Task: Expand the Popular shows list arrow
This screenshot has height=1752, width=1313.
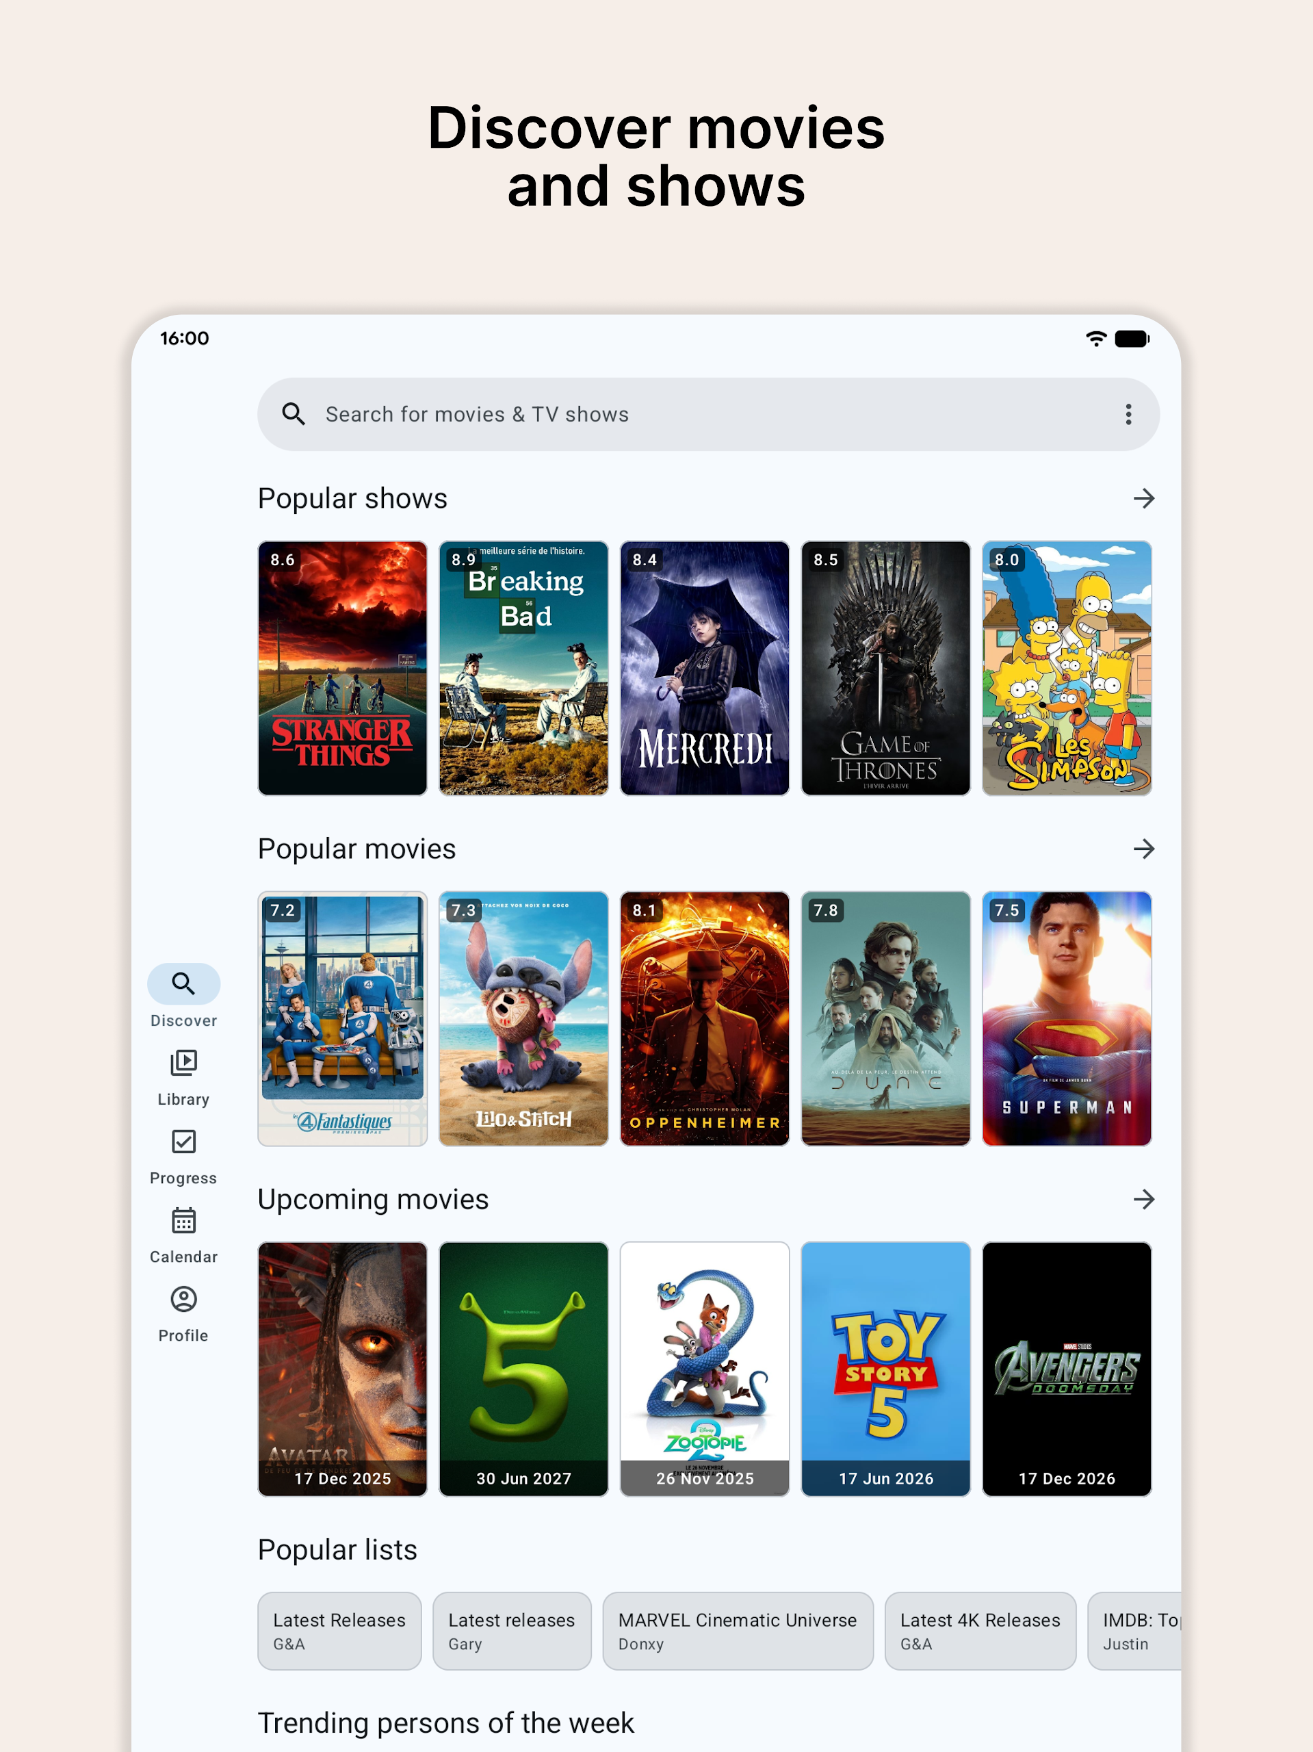Action: pyautogui.click(x=1143, y=498)
